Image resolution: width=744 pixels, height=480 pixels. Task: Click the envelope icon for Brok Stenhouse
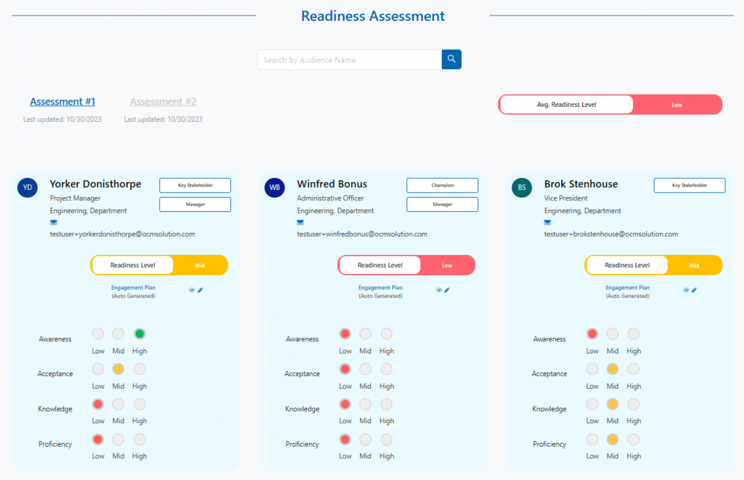547,222
